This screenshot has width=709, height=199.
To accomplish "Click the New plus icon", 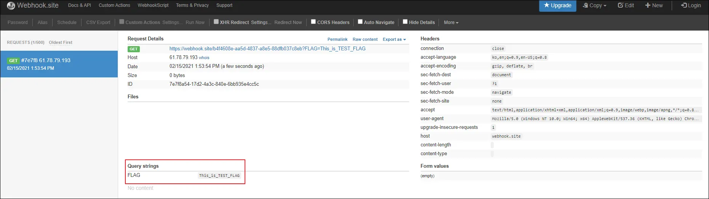I will [647, 5].
